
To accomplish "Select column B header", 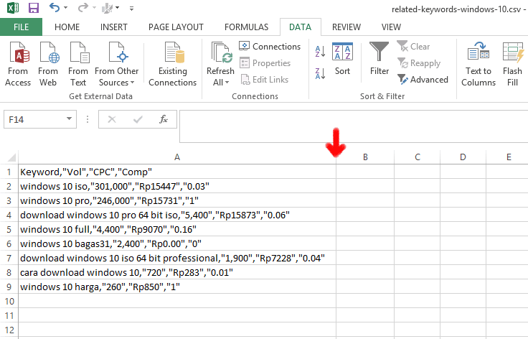I will [365, 157].
